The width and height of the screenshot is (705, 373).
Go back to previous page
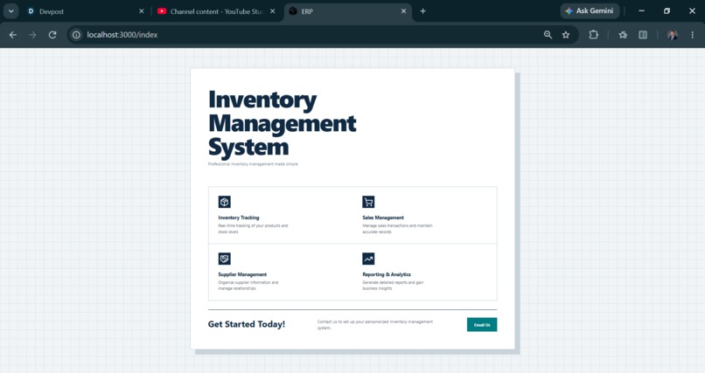[x=13, y=35]
